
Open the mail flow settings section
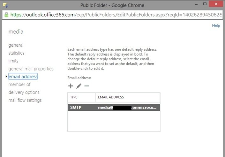(x=25, y=100)
